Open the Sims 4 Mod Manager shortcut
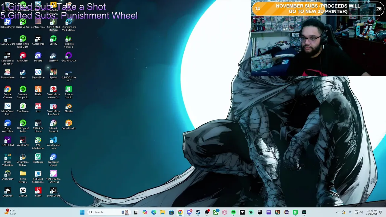The height and width of the screenshot is (217, 386). pyautogui.click(x=53, y=25)
